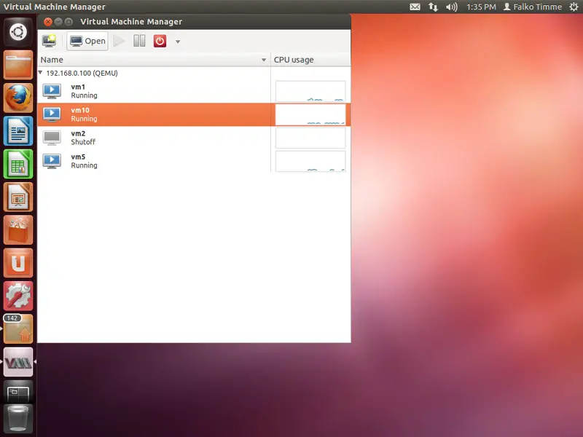Screen dimensions: 583x437
Task: Click the Name column sort arrow
Action: (264, 60)
